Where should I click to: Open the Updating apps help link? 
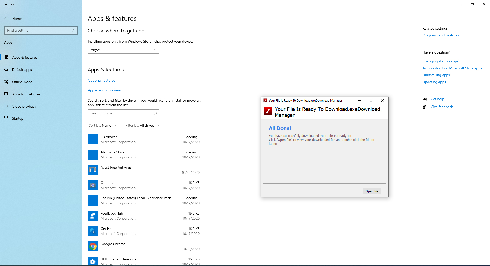(434, 82)
